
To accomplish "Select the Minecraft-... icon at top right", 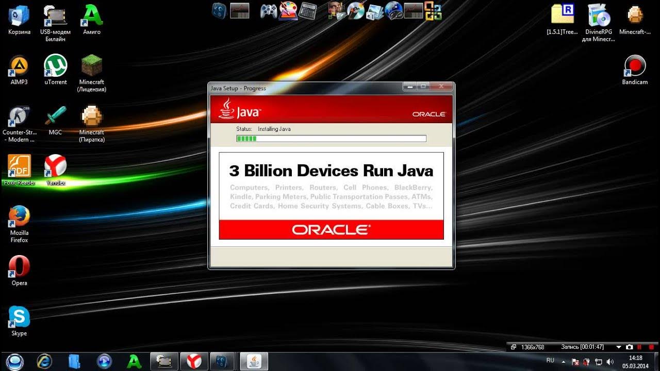I will coord(635,20).
